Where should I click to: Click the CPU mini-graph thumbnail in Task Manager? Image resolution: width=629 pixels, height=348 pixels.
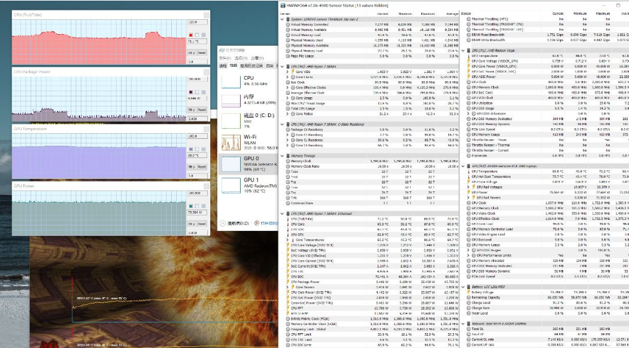[231, 81]
